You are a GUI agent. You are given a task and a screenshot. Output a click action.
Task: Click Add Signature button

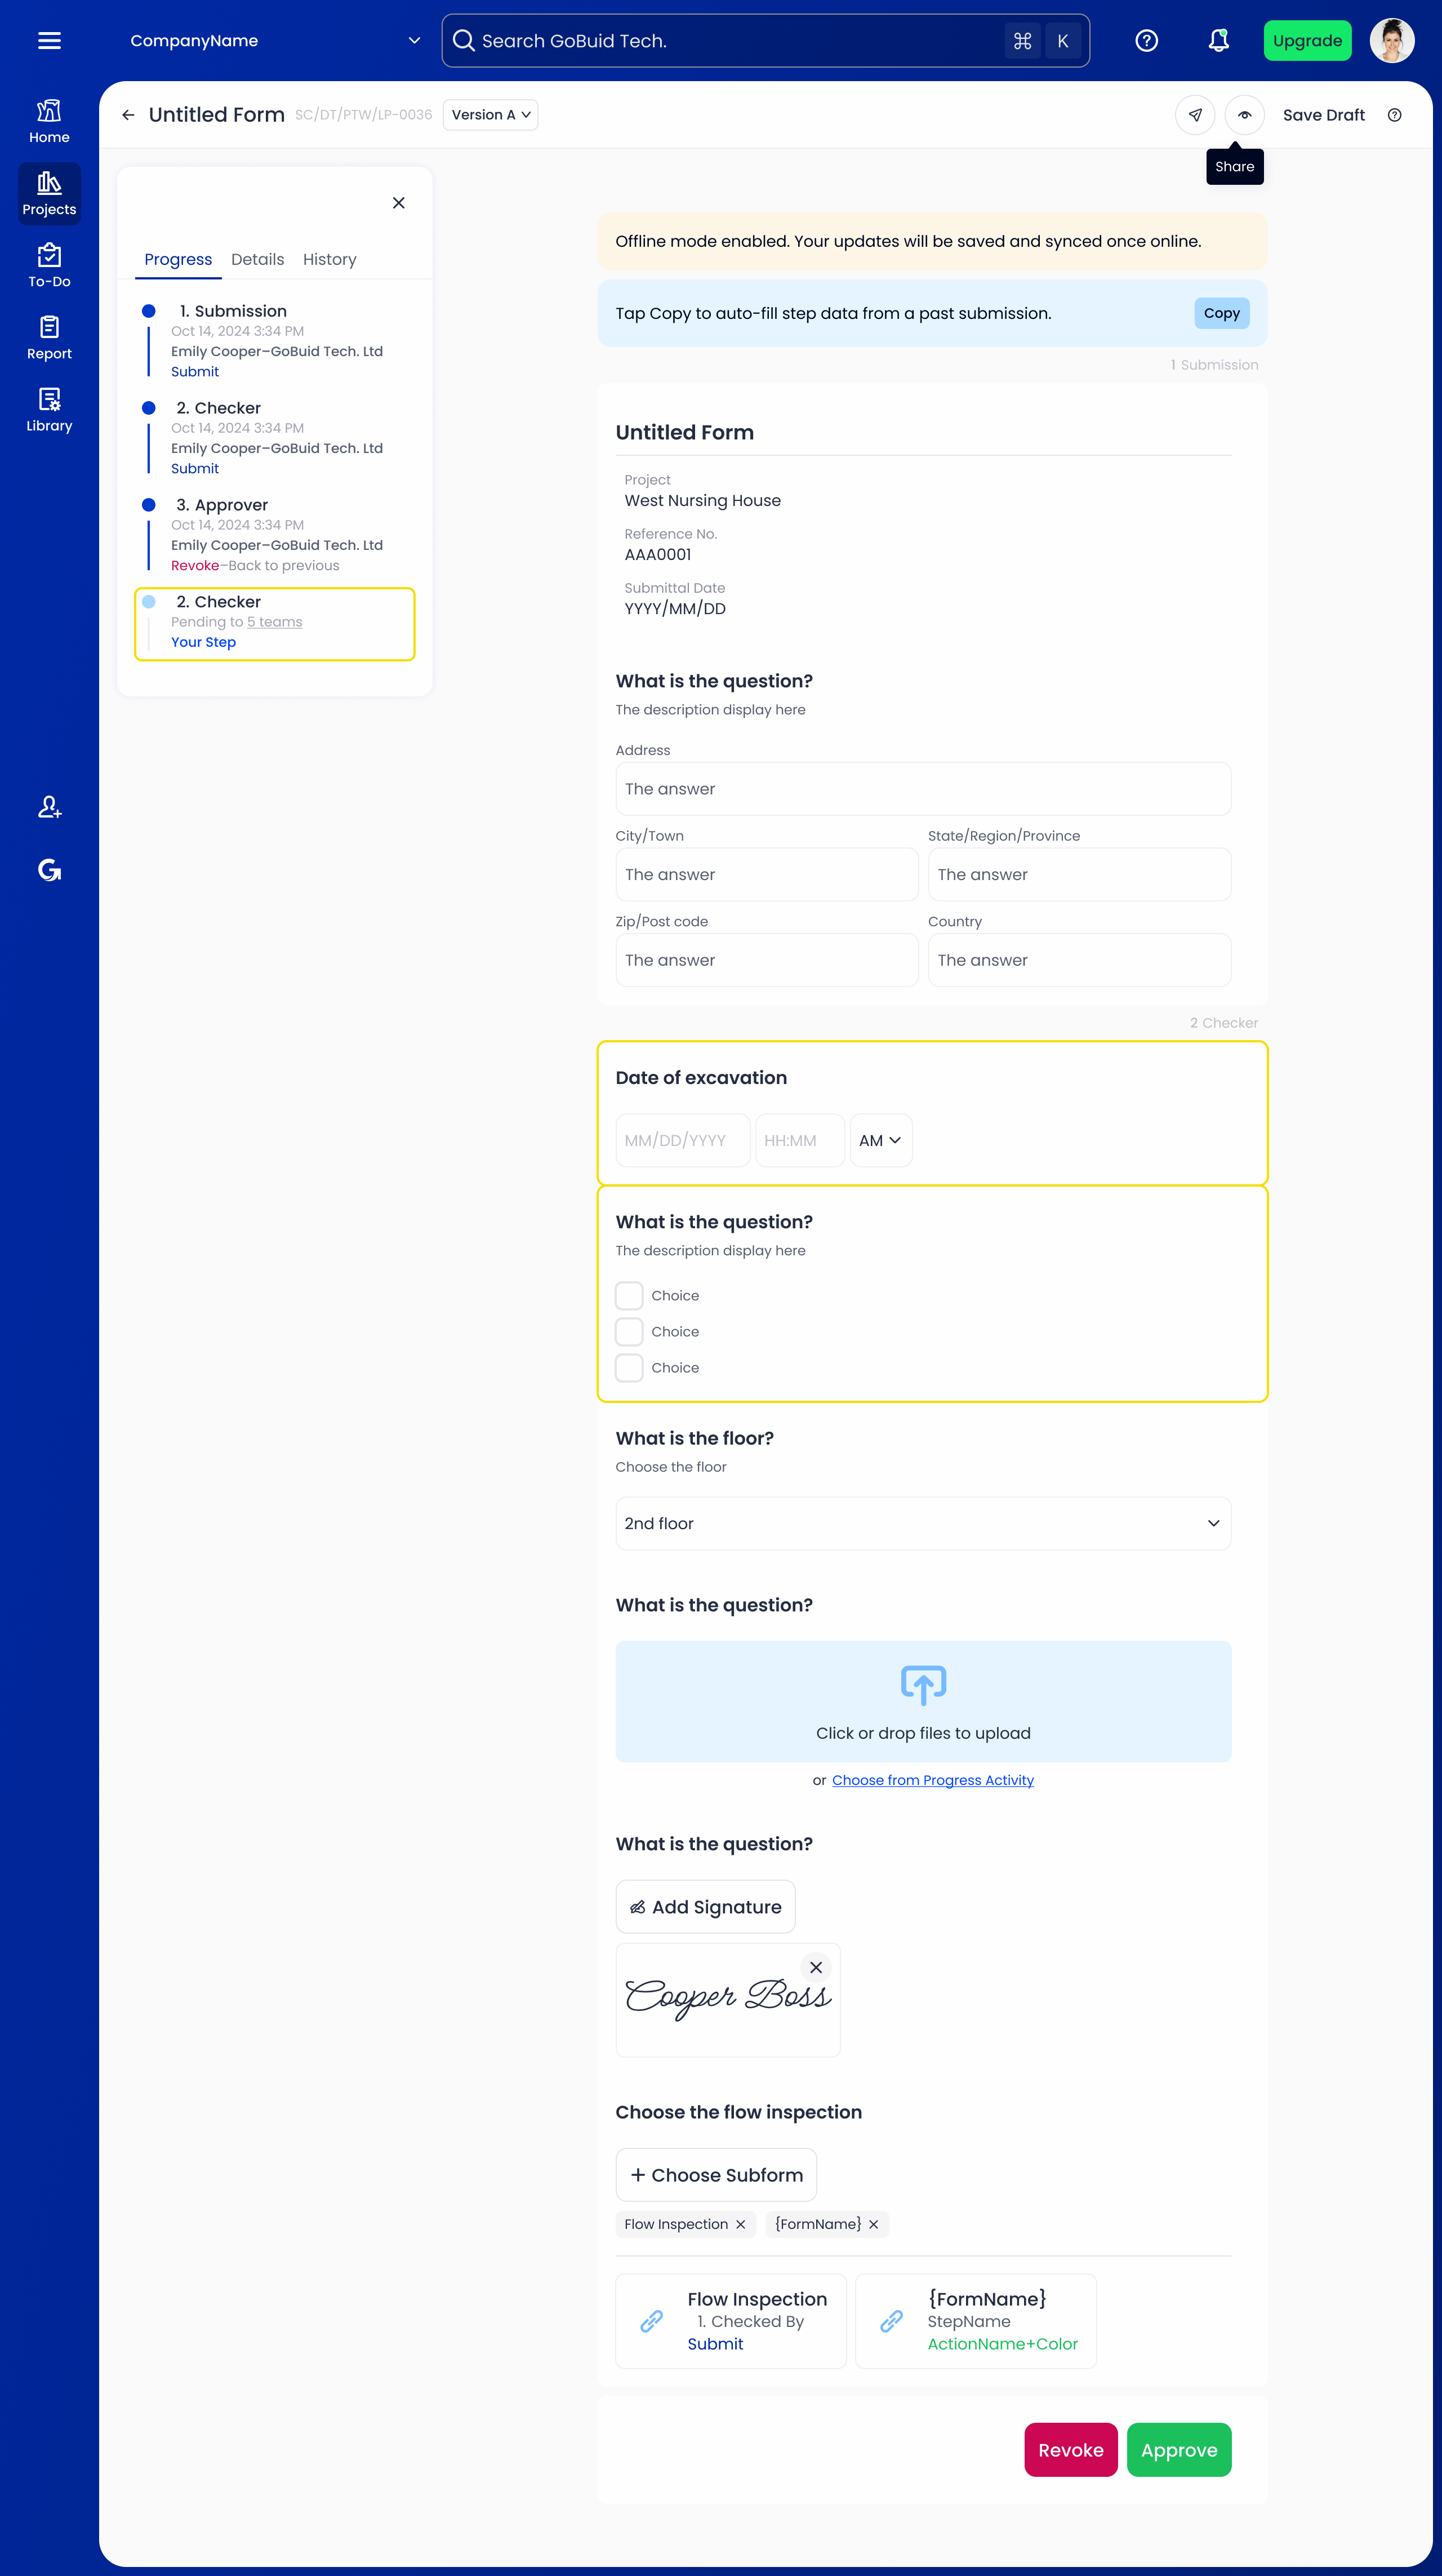click(706, 1907)
